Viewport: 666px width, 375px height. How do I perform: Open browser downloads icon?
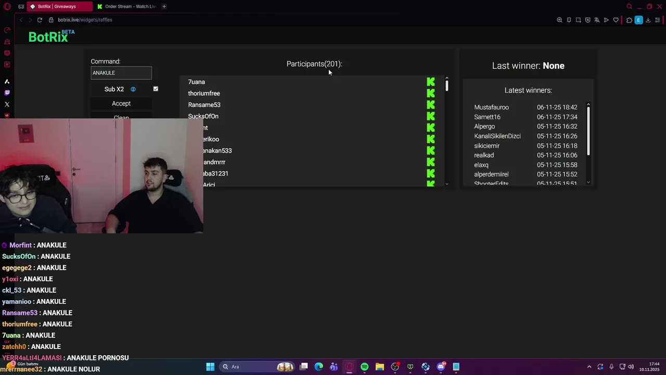(648, 20)
